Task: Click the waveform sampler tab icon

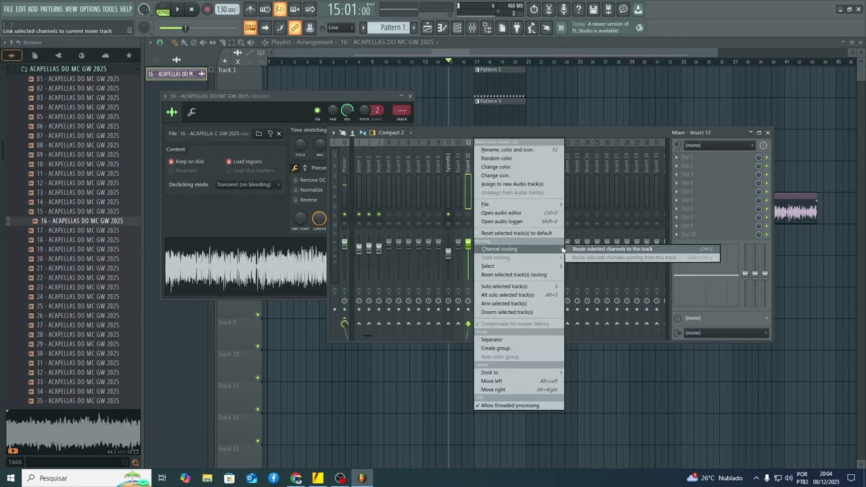Action: pos(173,112)
